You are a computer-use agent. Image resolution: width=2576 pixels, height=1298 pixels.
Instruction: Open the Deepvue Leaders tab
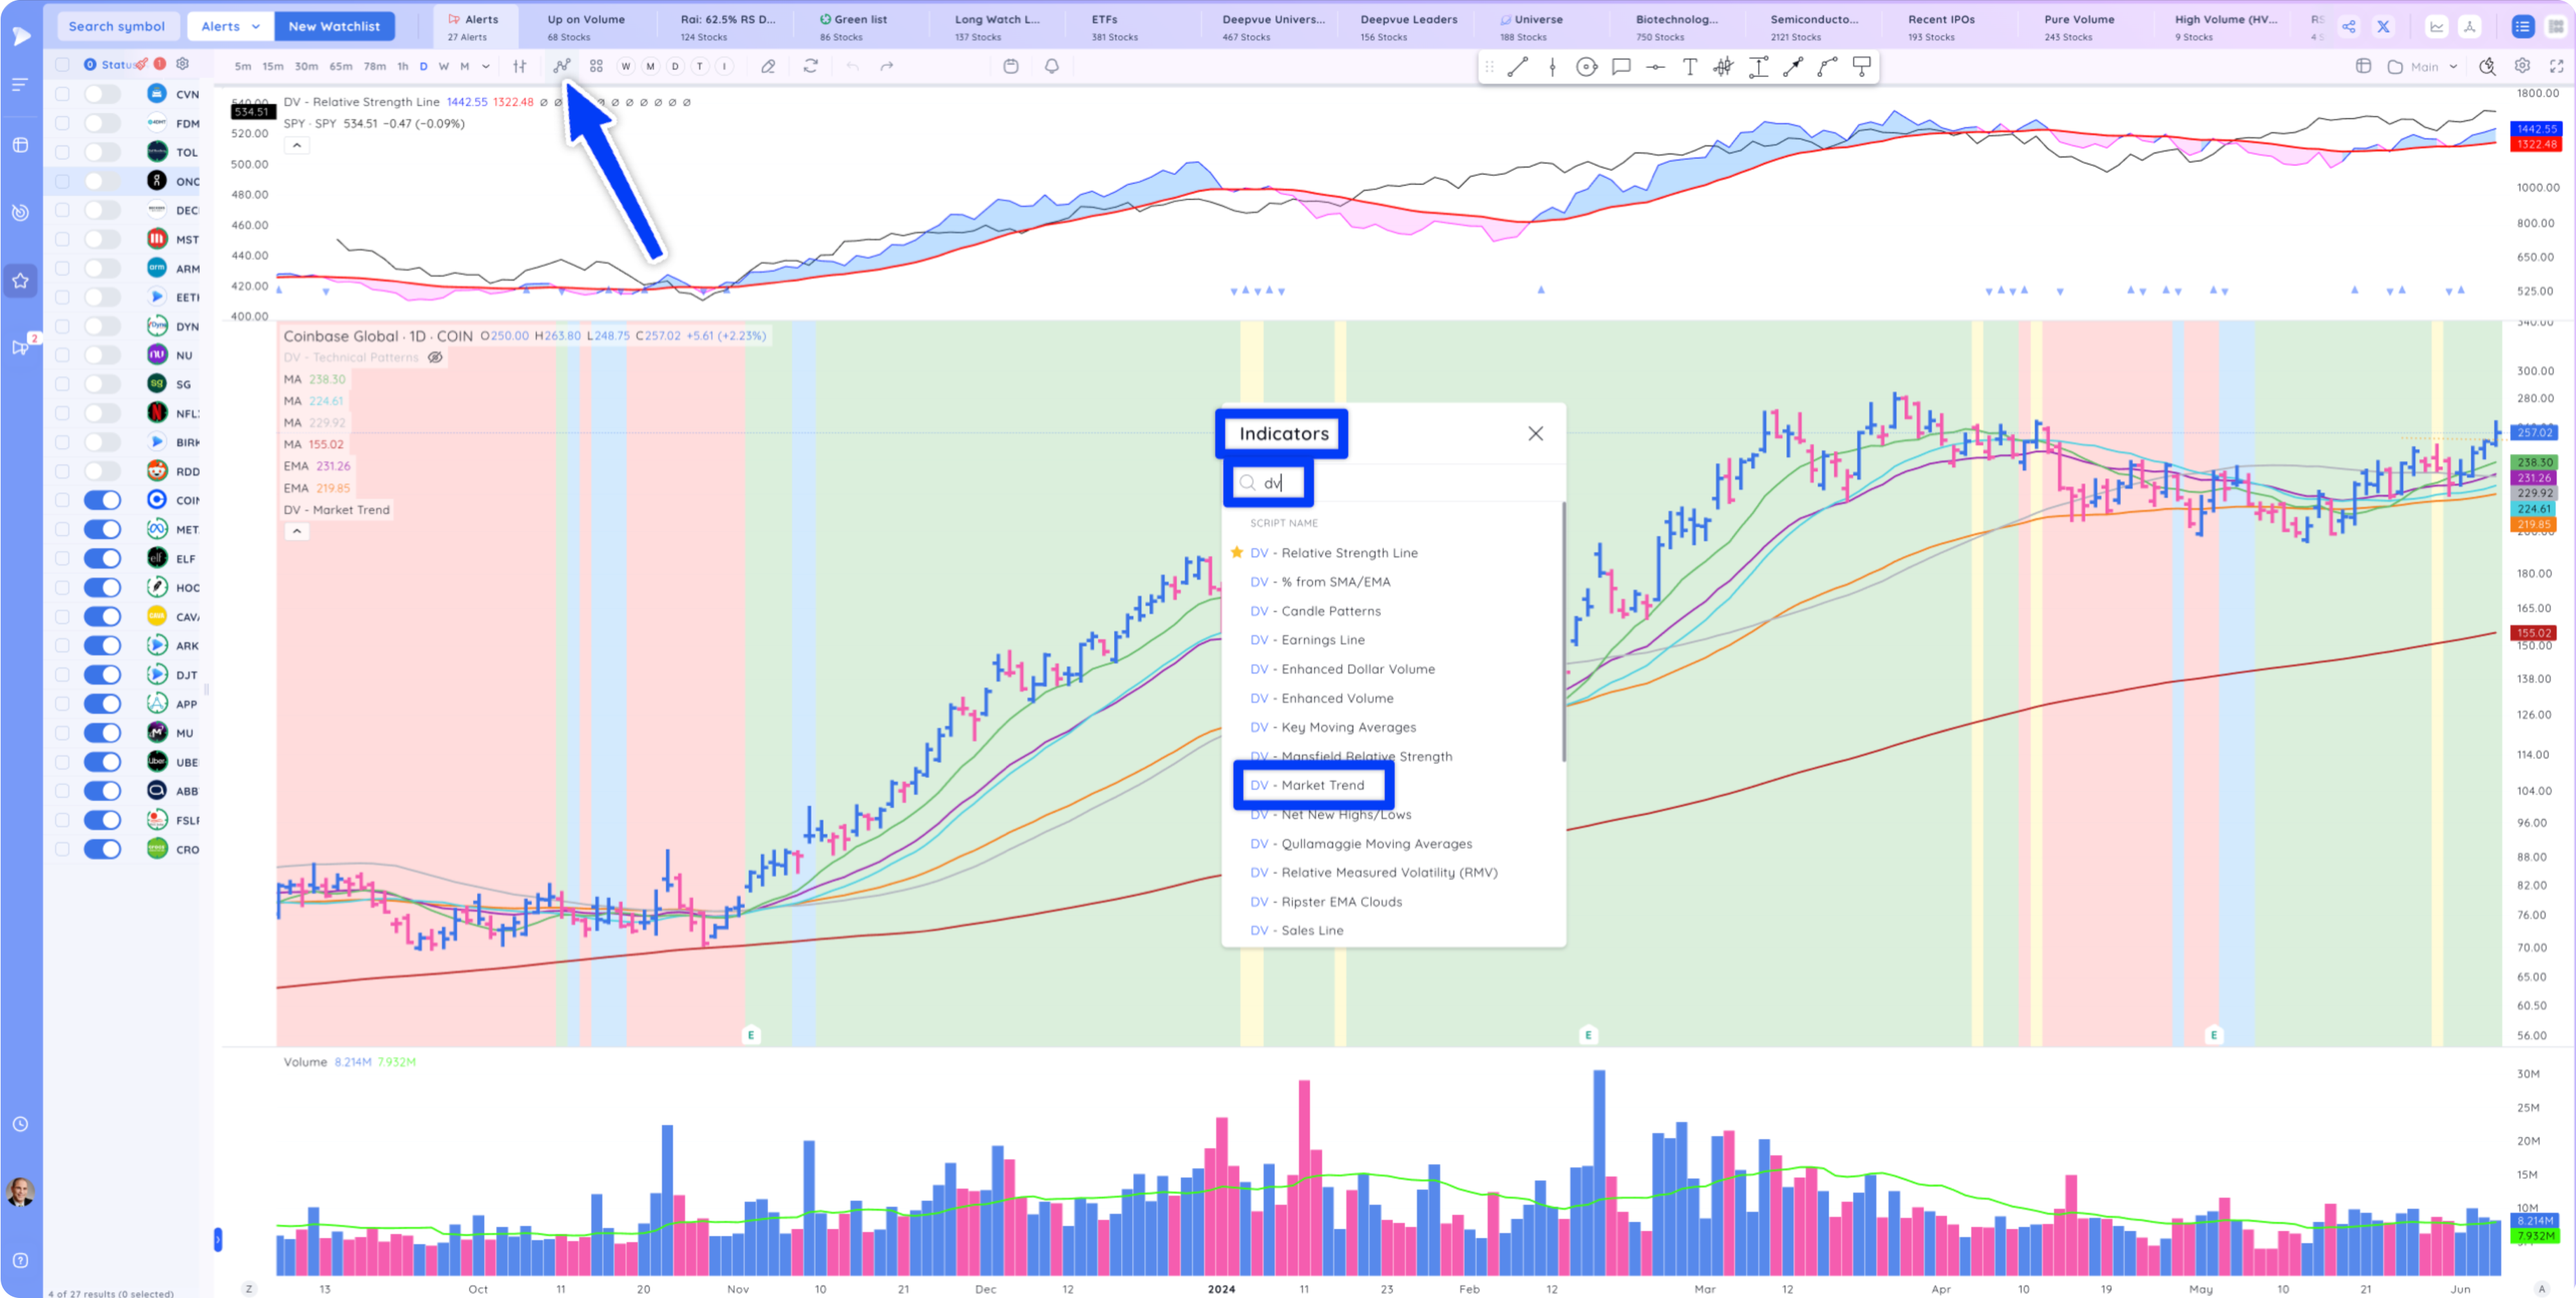point(1408,27)
